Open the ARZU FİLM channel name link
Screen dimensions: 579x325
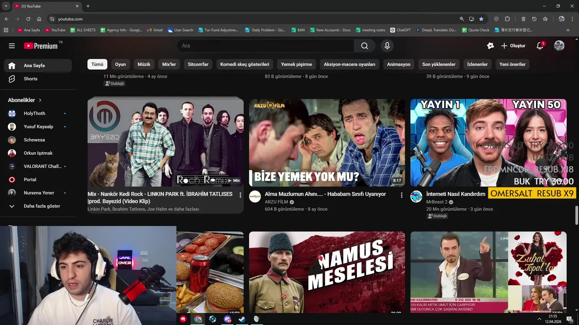276,202
